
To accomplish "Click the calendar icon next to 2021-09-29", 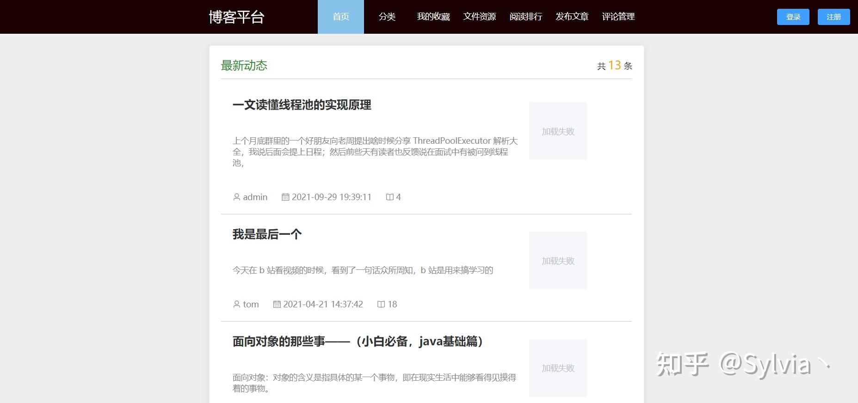I will [x=285, y=197].
